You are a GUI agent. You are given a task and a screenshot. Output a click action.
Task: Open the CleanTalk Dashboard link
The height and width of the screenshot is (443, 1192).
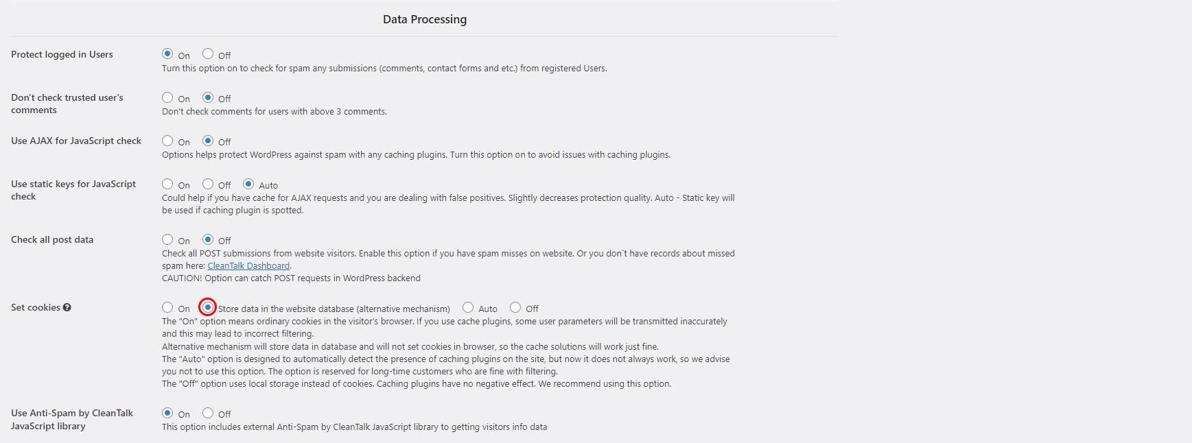pos(248,266)
